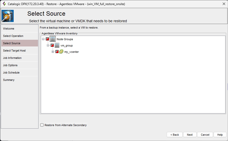The width and height of the screenshot is (228, 141).
Task: Toggle the my_vcenter selection checkbox
Action: 57,52
